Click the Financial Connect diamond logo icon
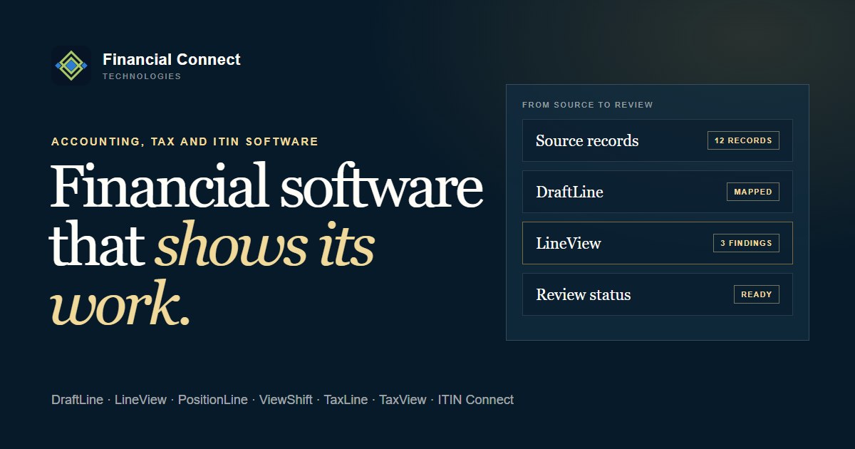The height and width of the screenshot is (449, 855). (x=71, y=66)
